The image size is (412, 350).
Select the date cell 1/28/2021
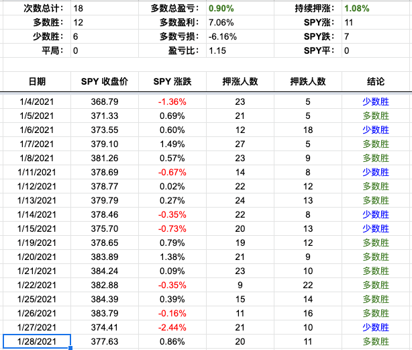pos(37,341)
